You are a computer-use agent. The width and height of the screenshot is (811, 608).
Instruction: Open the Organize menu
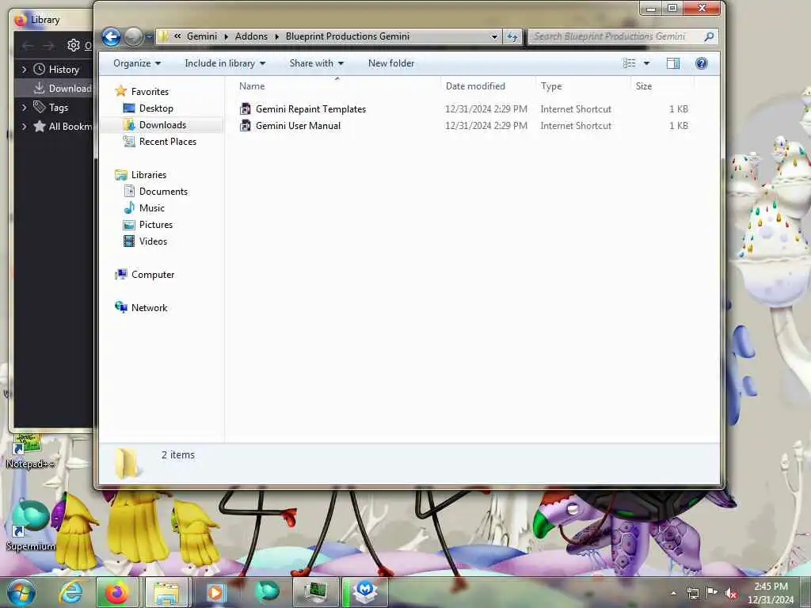(137, 63)
